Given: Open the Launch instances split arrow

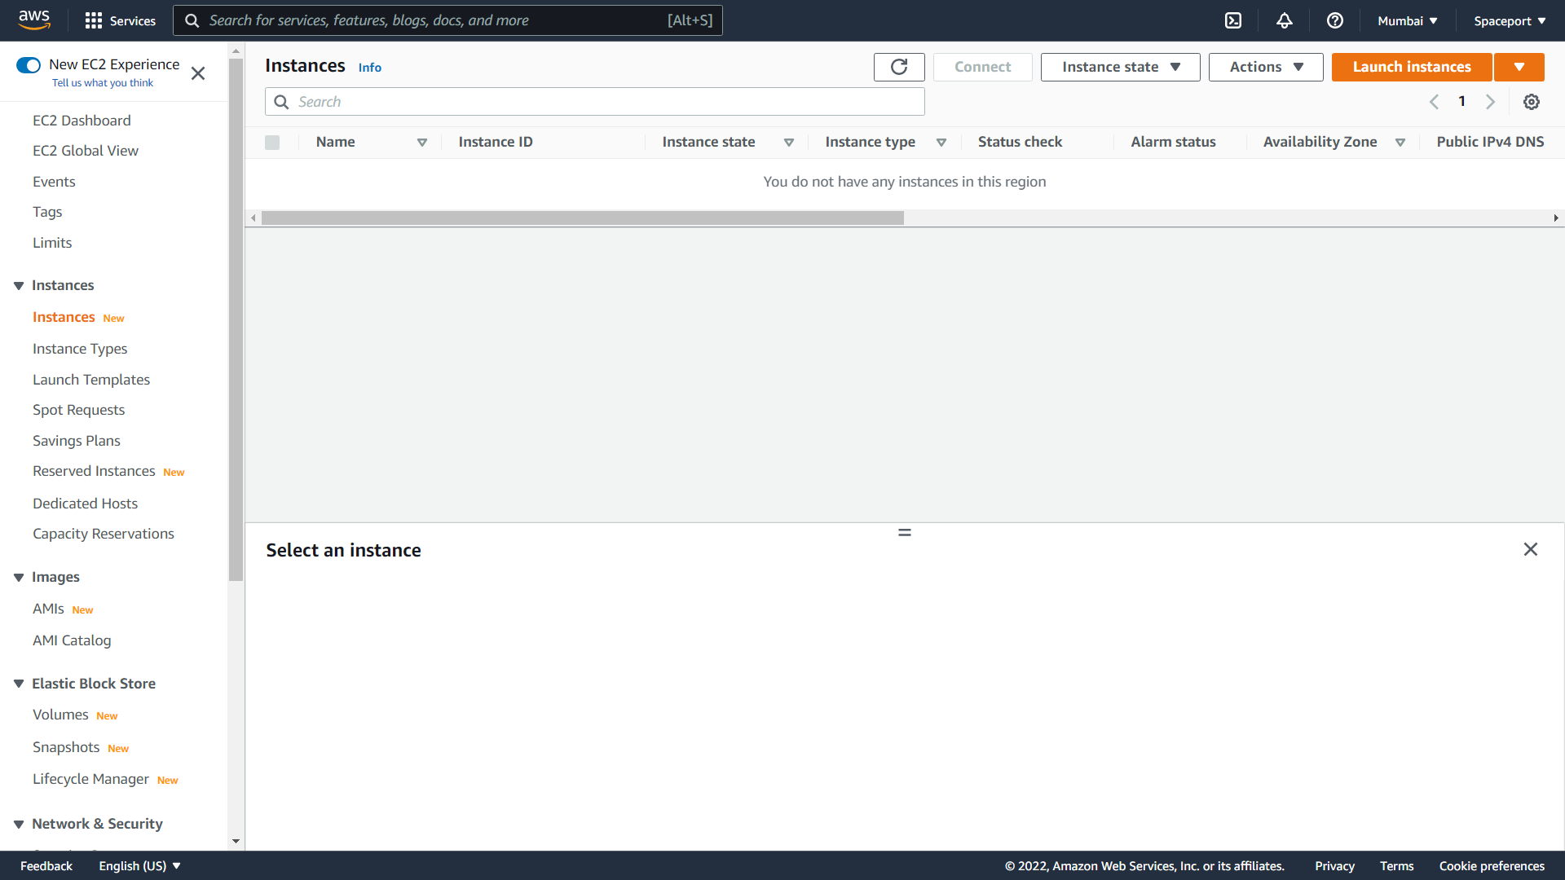Looking at the screenshot, I should pyautogui.click(x=1519, y=67).
